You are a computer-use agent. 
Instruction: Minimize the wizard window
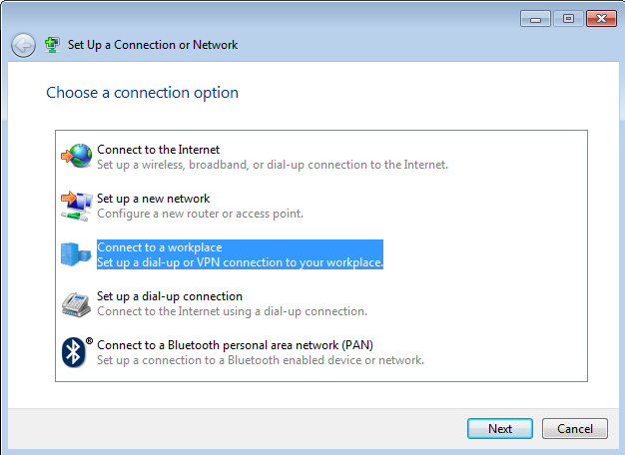click(534, 19)
